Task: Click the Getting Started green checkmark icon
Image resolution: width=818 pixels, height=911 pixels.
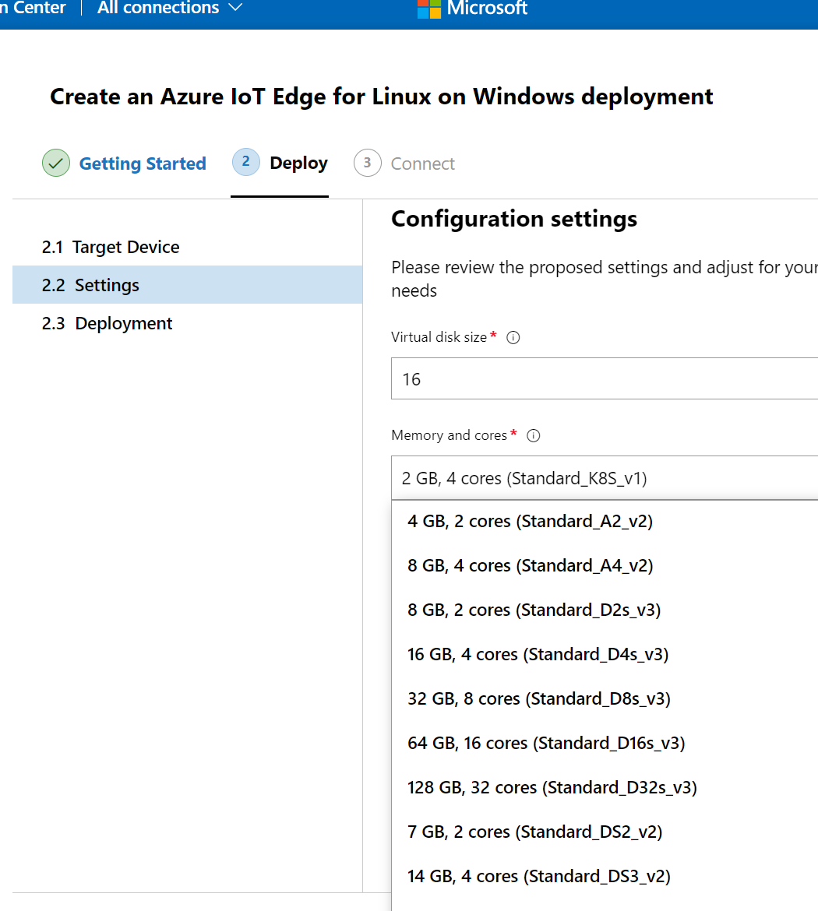Action: click(56, 164)
